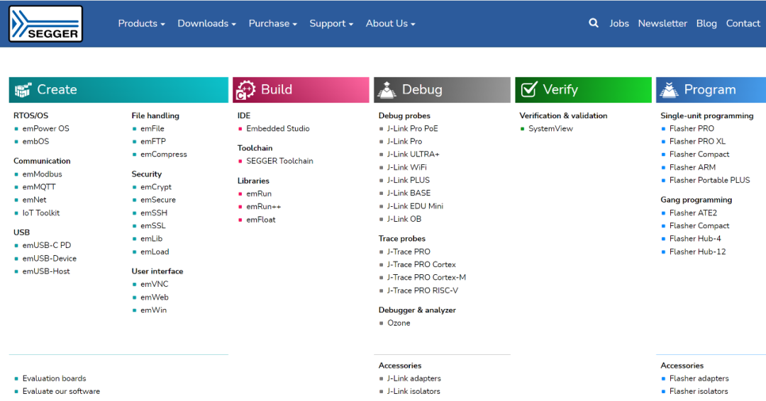
Task: Open the emFloat link
Action: pos(261,220)
